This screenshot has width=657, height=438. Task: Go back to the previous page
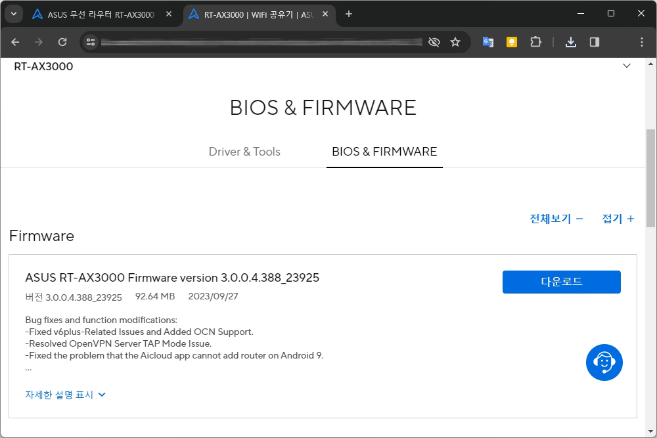[x=16, y=42]
